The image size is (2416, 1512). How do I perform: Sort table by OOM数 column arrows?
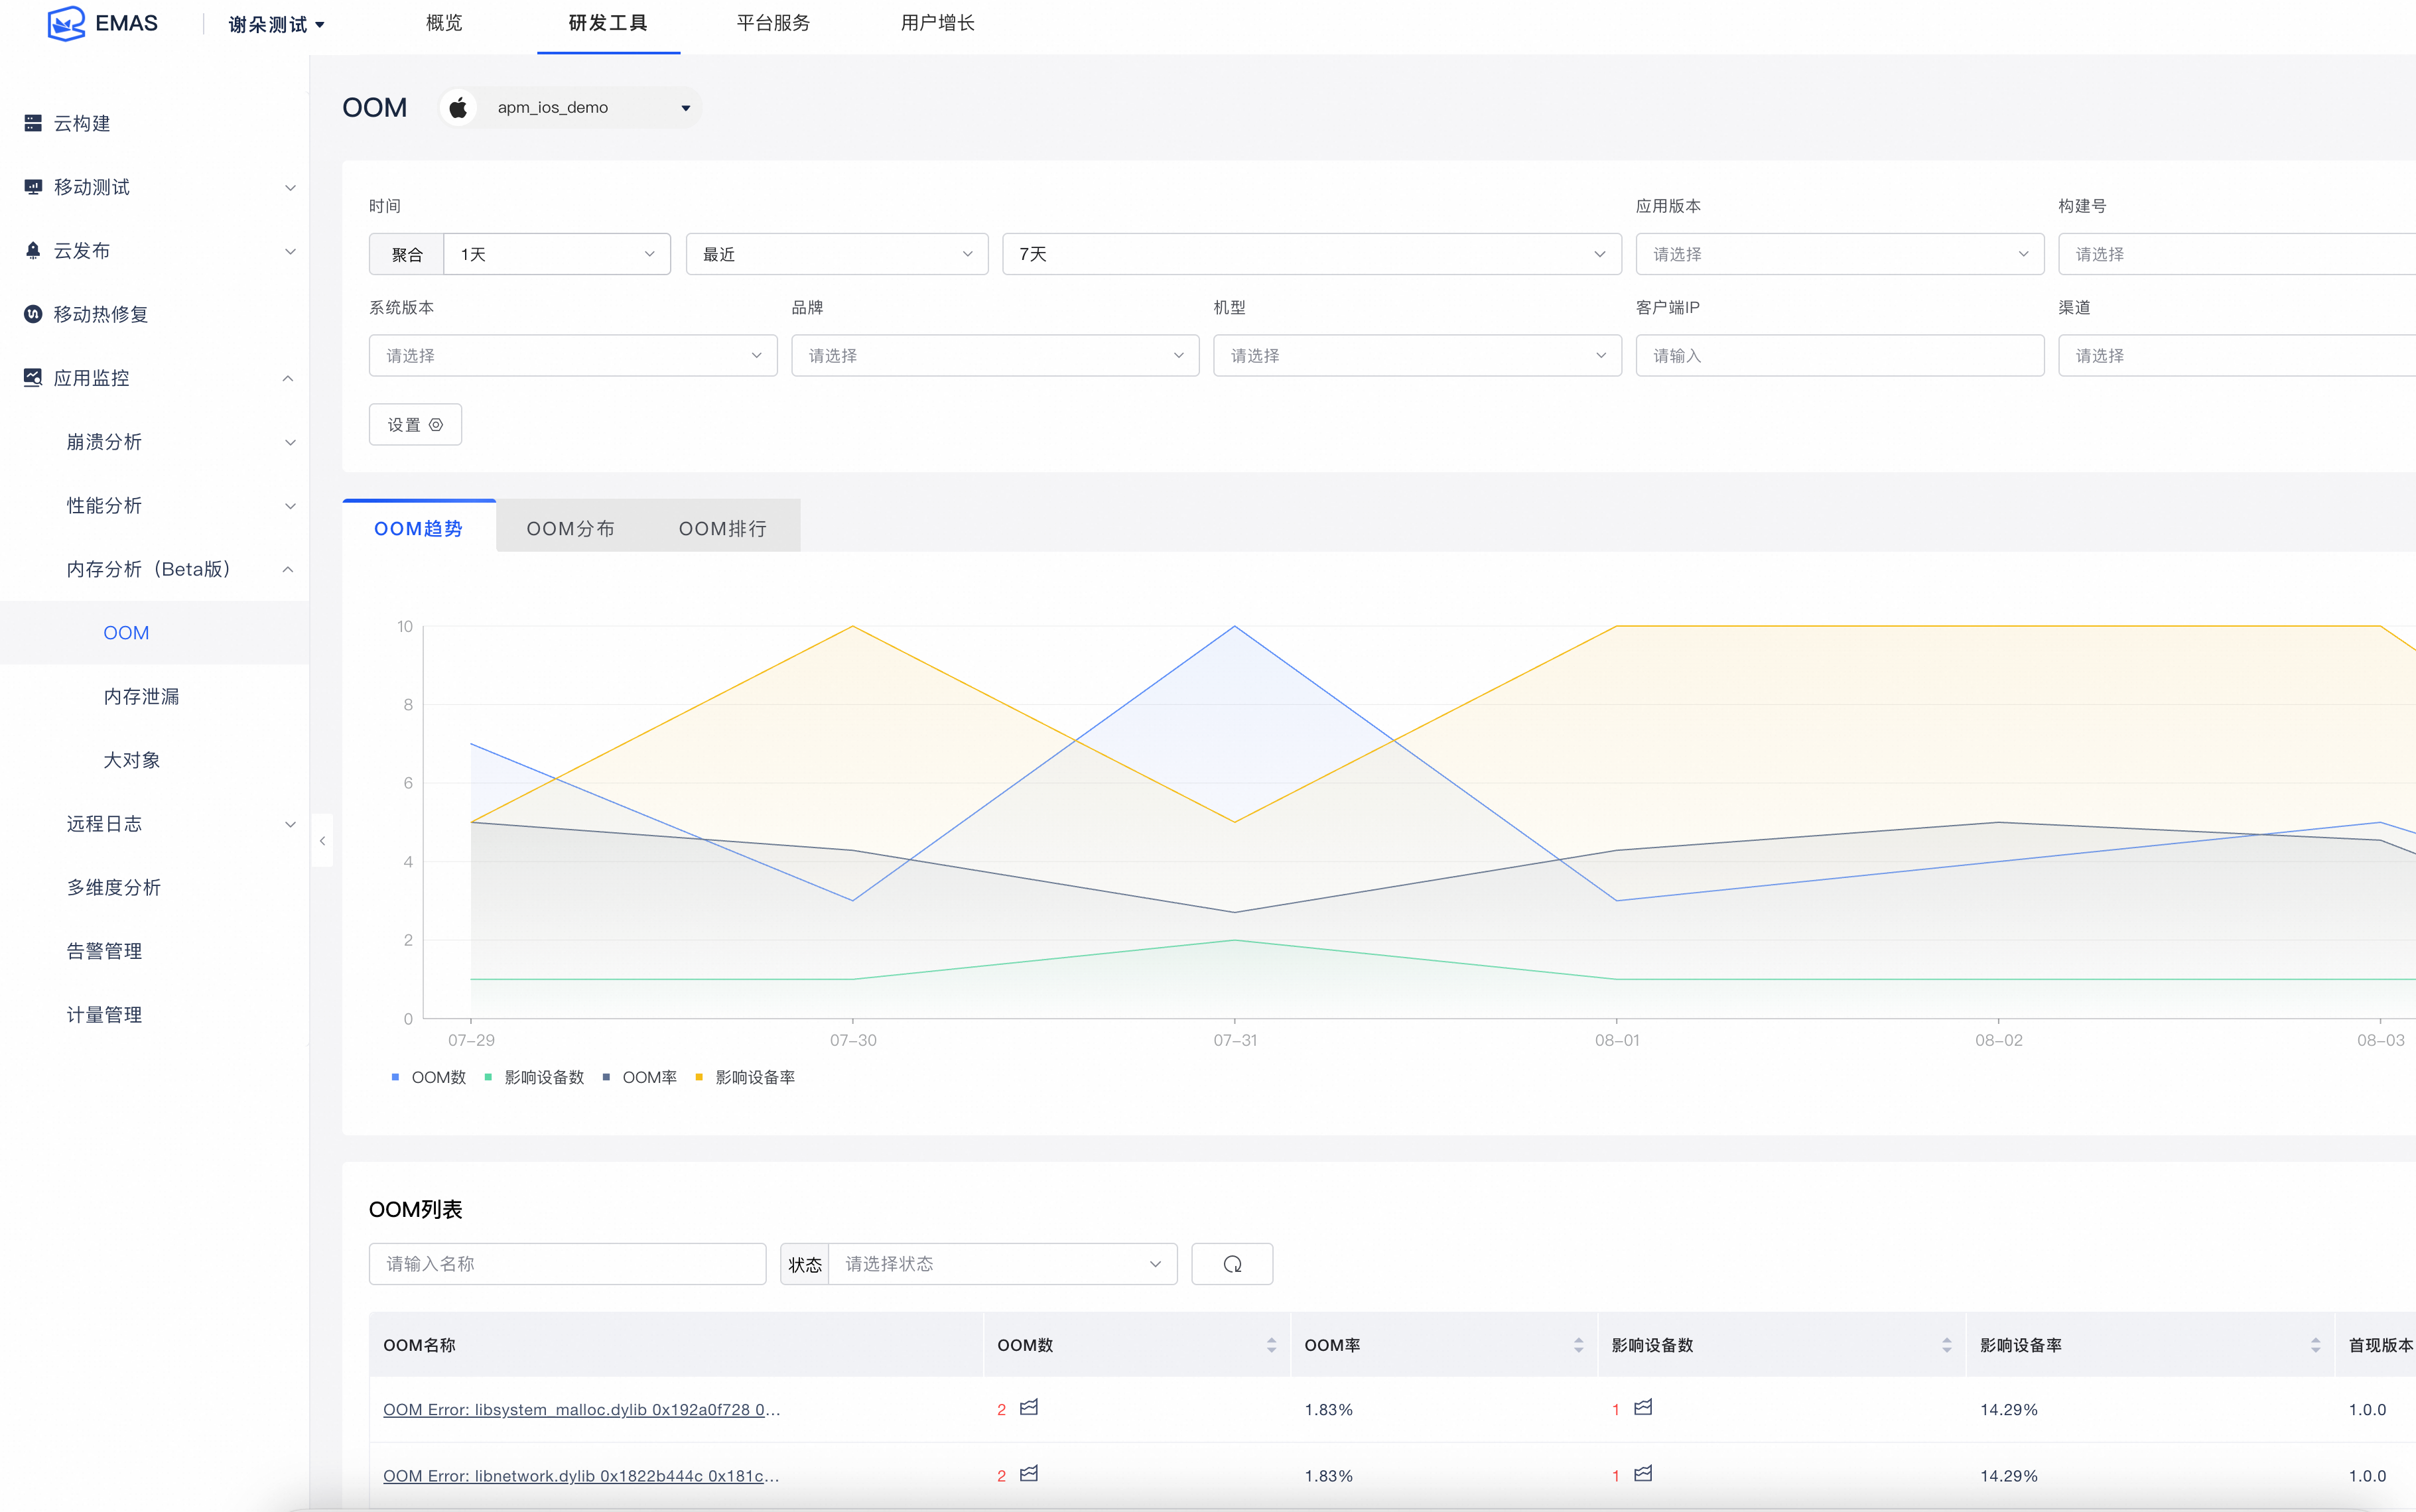pyautogui.click(x=1271, y=1345)
